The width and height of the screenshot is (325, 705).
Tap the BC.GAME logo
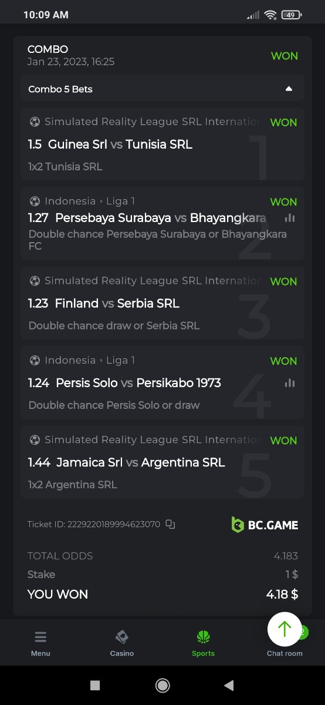tap(265, 525)
